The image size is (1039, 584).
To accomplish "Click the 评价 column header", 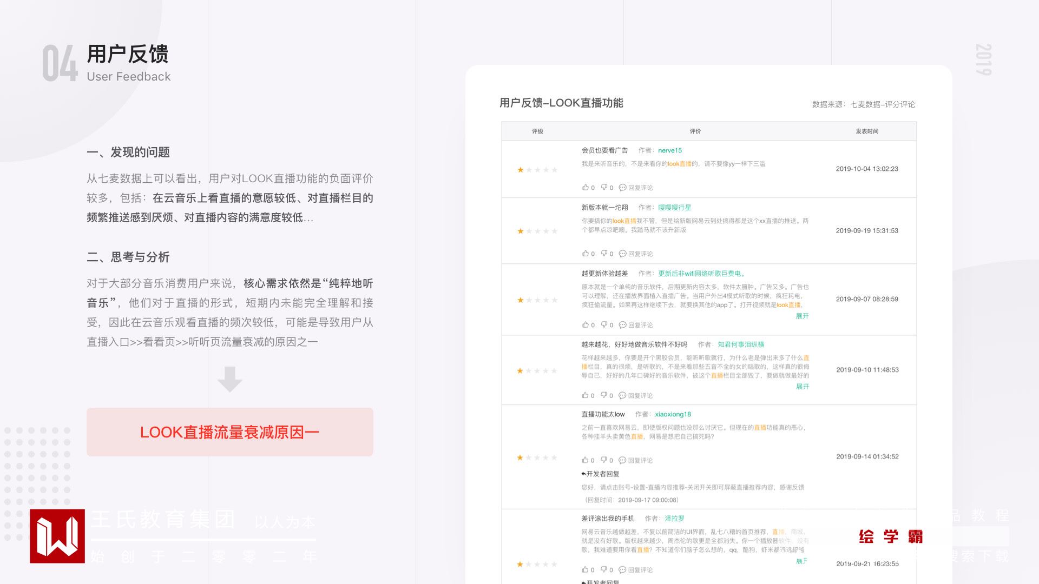I will click(695, 131).
